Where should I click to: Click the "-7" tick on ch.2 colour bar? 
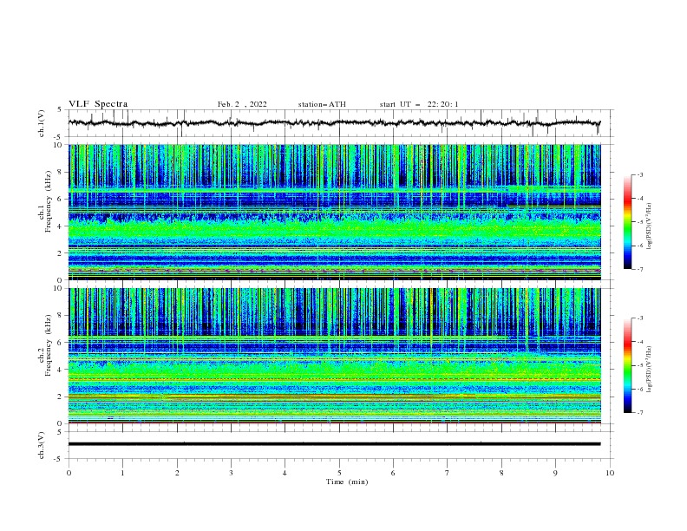640,413
